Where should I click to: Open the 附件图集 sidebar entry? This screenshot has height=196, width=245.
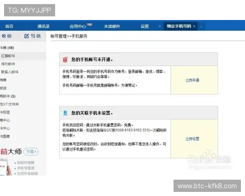[5, 136]
